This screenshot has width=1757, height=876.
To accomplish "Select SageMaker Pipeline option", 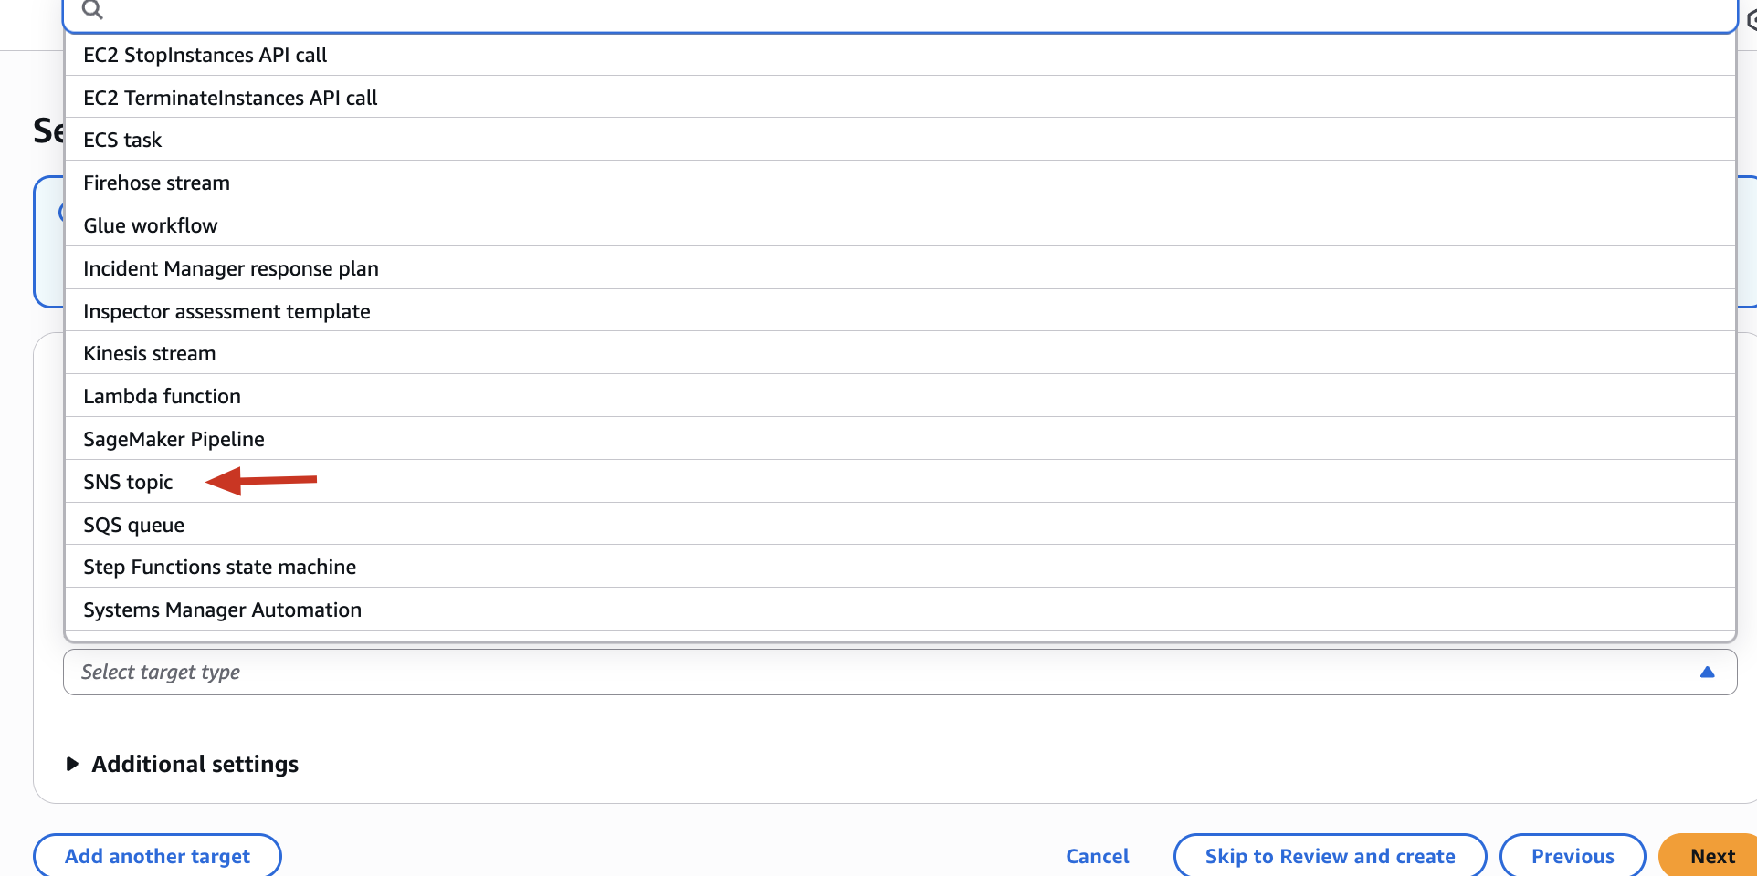I will click(x=174, y=439).
